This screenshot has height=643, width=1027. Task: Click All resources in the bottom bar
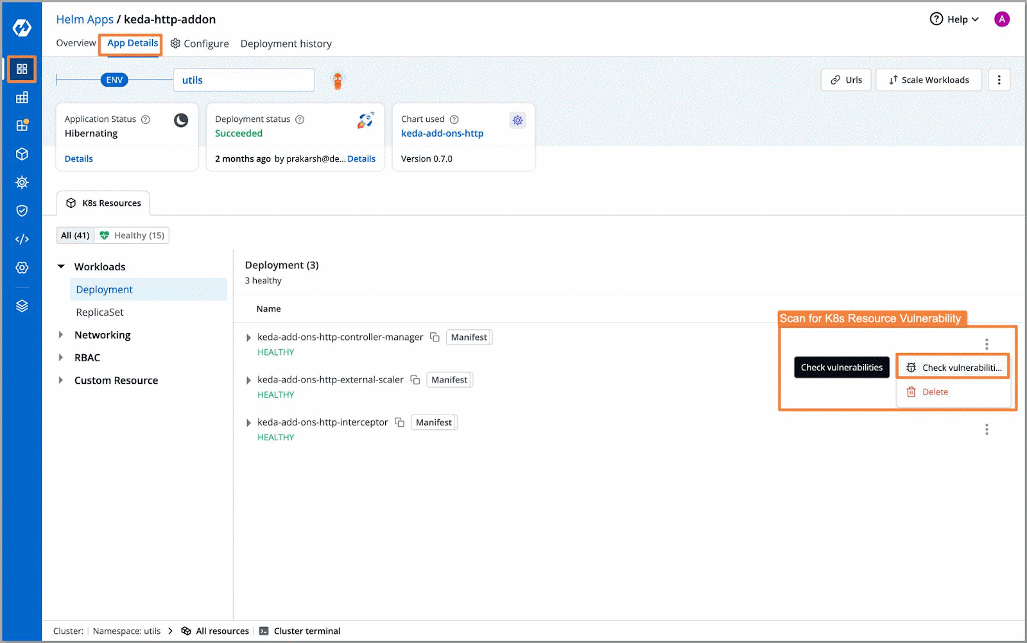coord(216,631)
